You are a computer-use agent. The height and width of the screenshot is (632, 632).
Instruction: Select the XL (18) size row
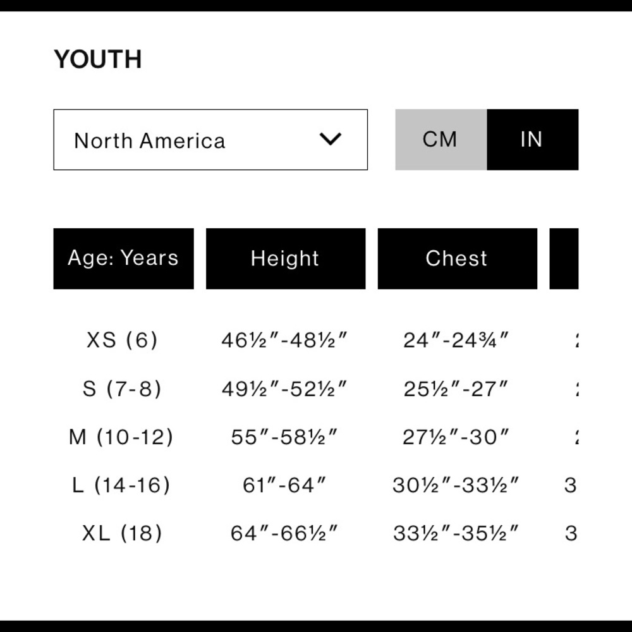click(122, 533)
